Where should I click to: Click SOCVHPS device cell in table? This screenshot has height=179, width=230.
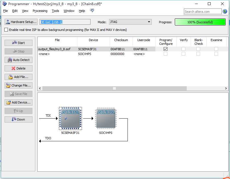[x=93, y=54]
